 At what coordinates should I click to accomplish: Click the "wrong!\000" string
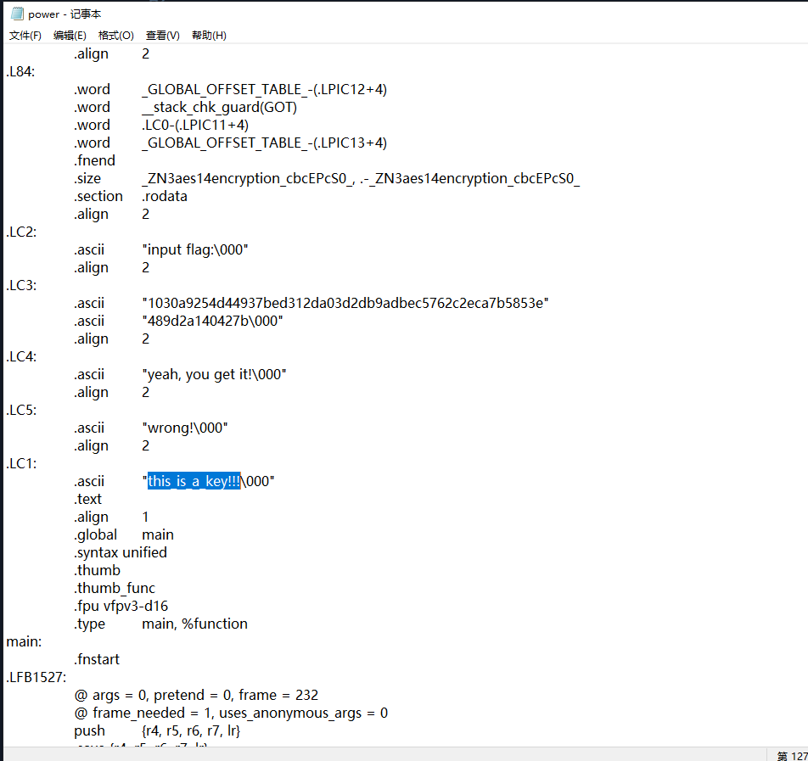click(x=185, y=428)
